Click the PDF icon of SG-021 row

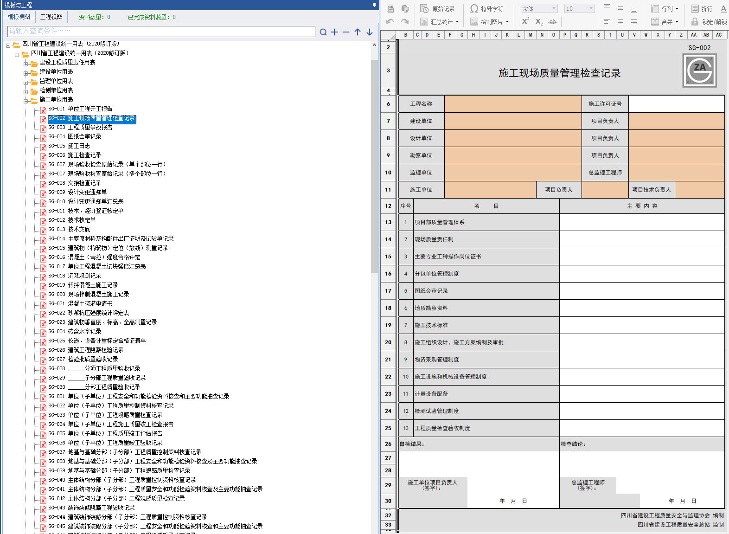(x=43, y=305)
